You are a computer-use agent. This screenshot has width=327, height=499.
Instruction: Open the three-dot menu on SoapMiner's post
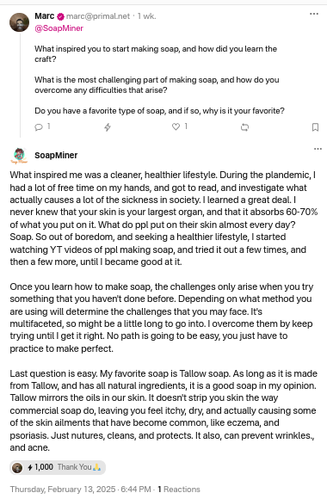point(318,149)
